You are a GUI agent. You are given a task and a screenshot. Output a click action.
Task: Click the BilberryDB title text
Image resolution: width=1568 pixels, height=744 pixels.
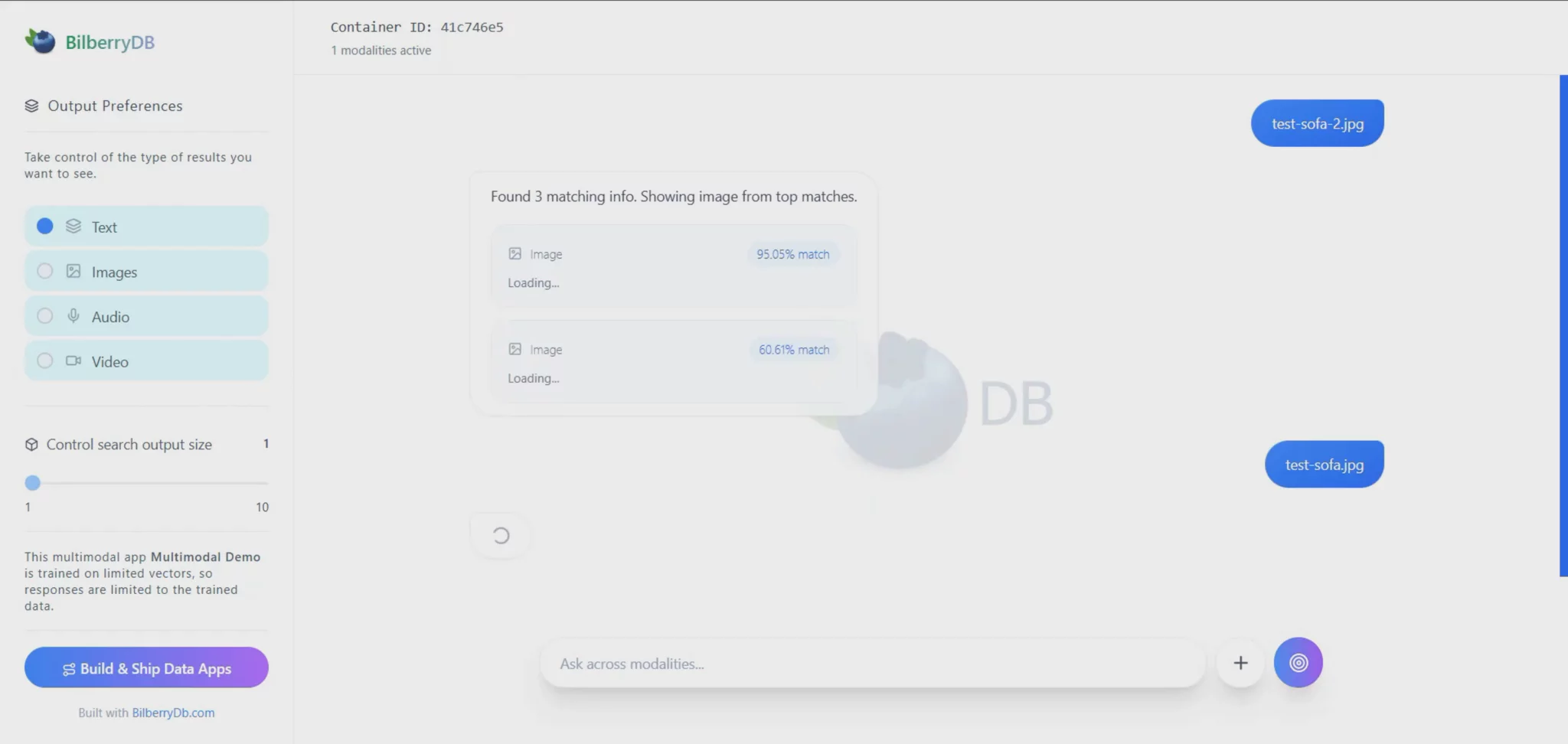tap(109, 42)
